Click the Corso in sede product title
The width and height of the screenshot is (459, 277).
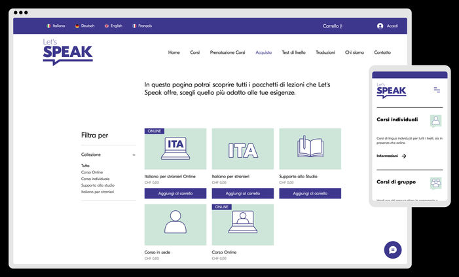click(x=157, y=252)
